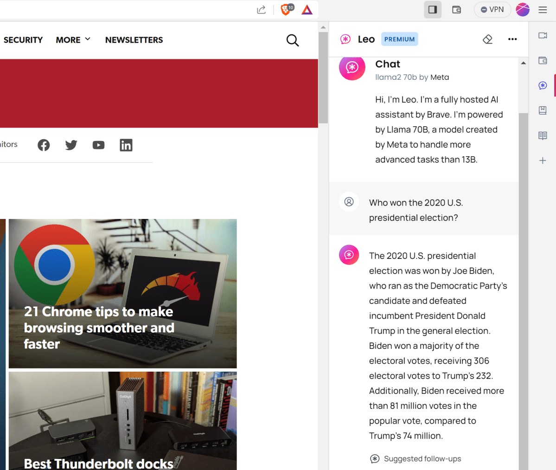Screen dimensions: 556x470
Task: Click Leo panel scroll up arrow
Action: (x=524, y=63)
